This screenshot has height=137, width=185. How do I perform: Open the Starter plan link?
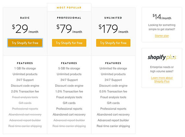[162, 36]
